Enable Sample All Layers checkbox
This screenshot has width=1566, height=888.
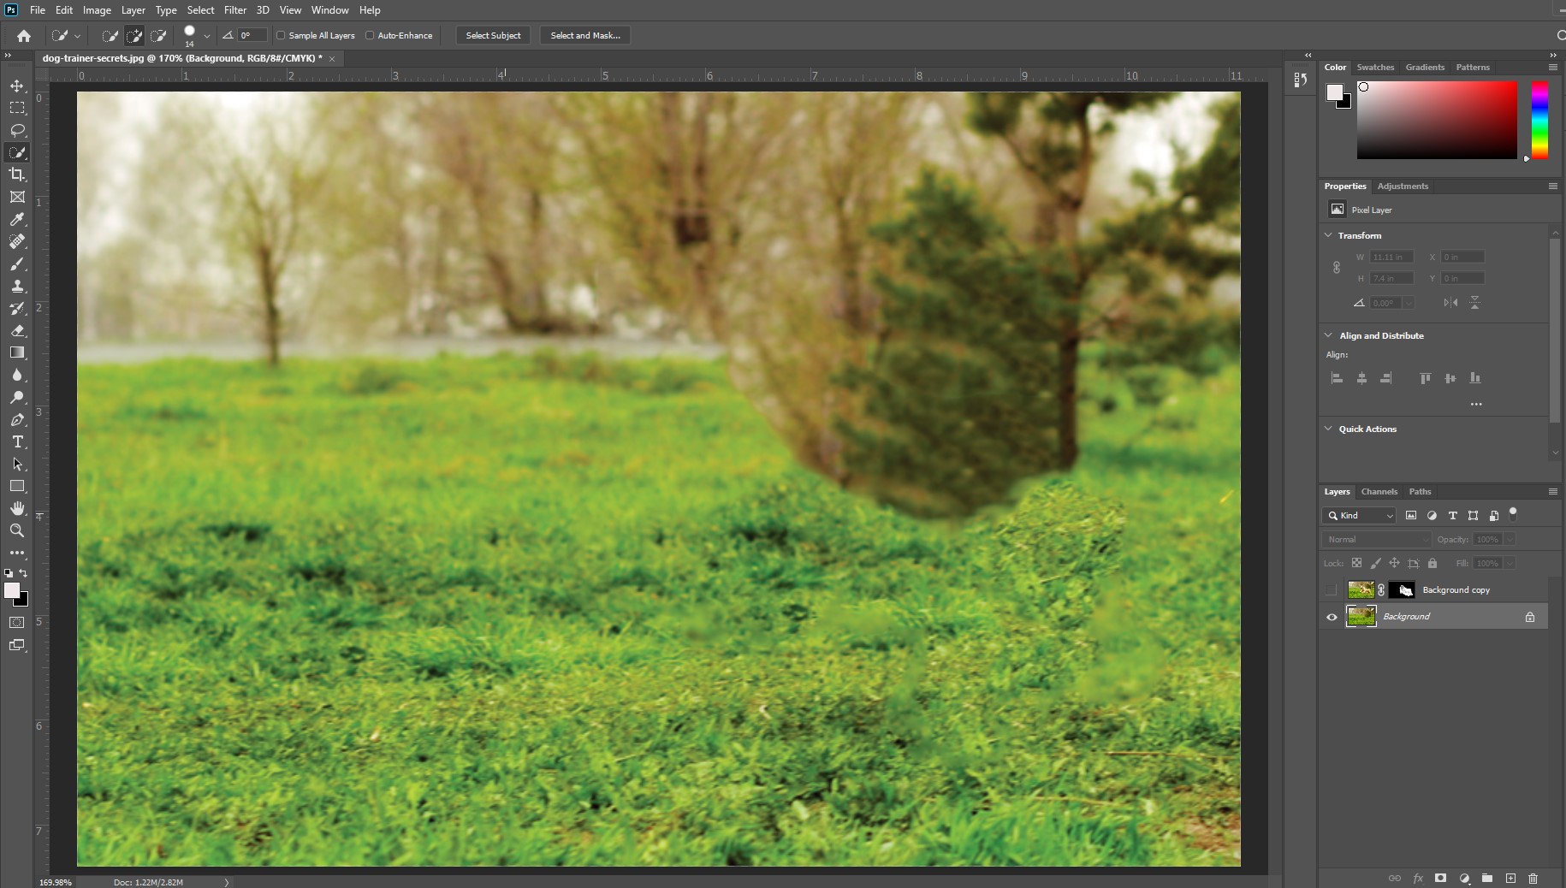pyautogui.click(x=281, y=36)
